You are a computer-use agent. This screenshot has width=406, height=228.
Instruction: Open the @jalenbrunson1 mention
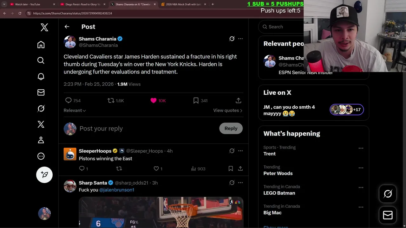coord(117,190)
